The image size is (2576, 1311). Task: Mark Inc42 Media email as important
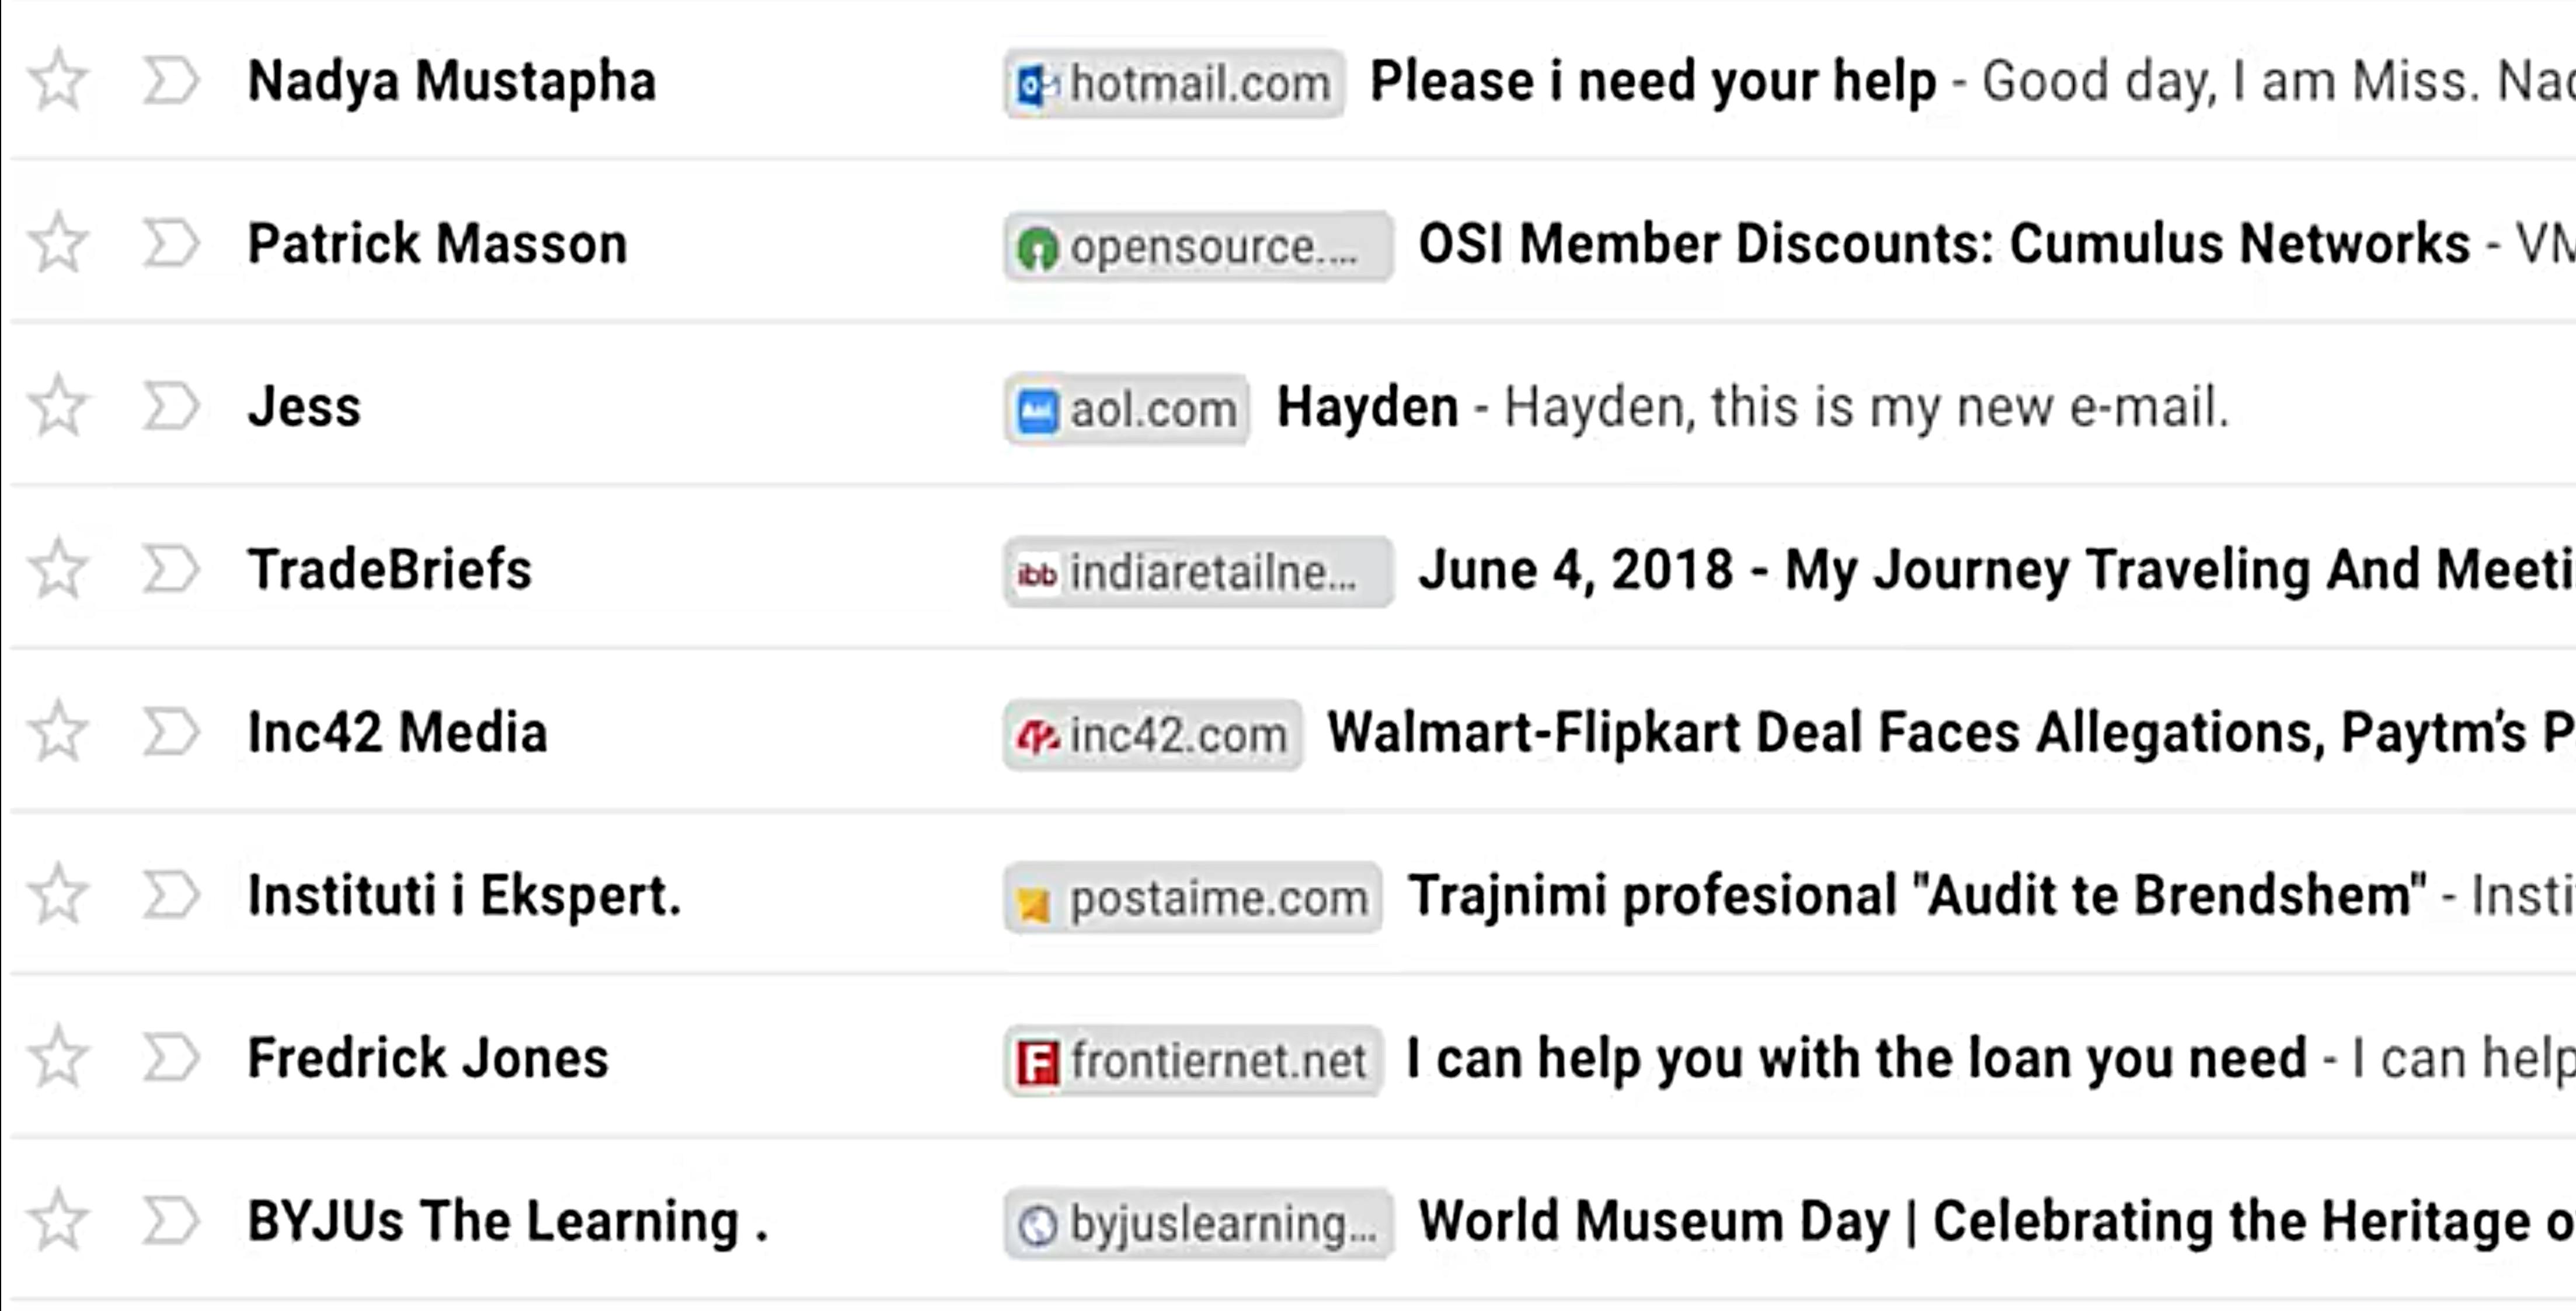pos(170,732)
